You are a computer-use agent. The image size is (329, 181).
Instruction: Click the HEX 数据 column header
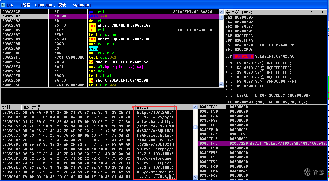tap(32, 107)
